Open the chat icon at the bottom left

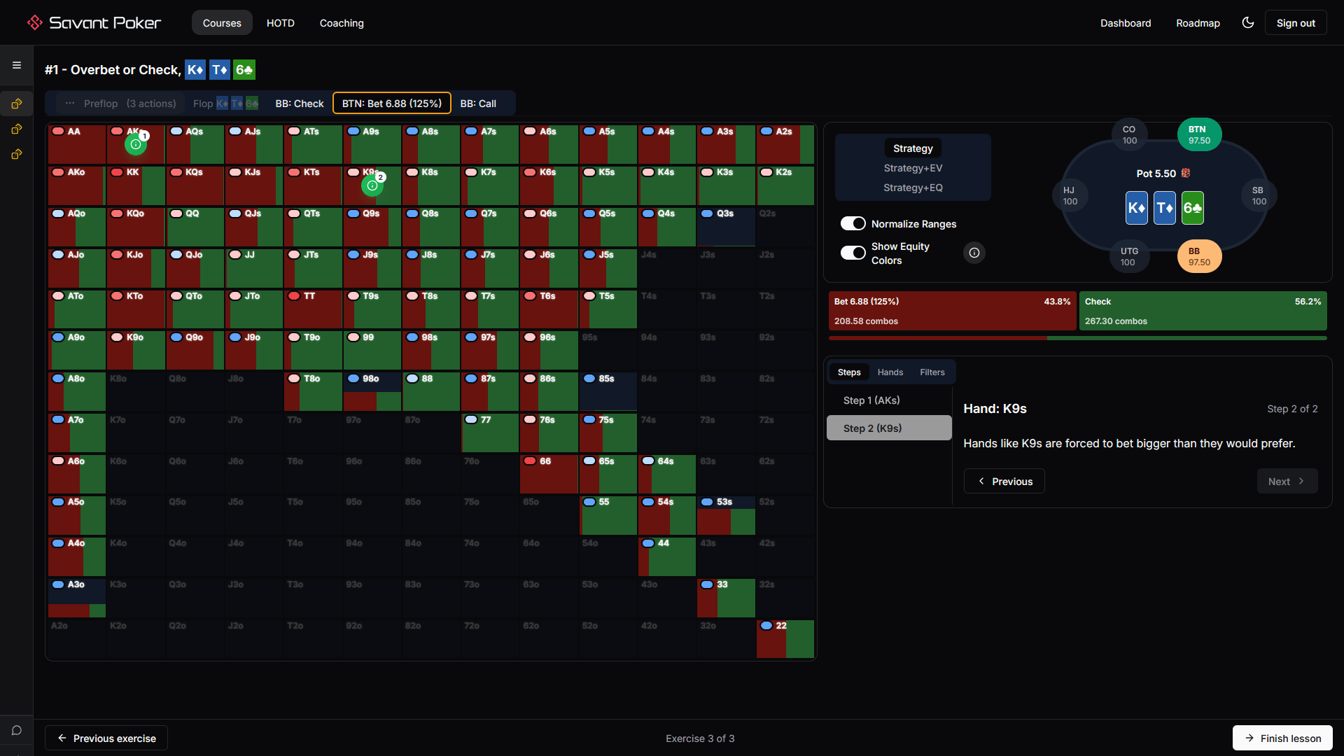click(16, 730)
